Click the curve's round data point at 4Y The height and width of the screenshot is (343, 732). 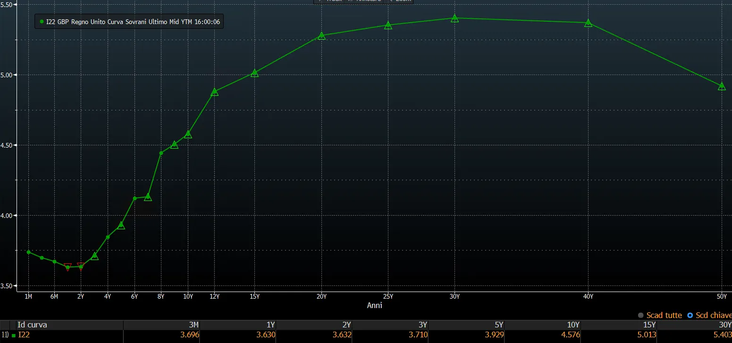[108, 237]
